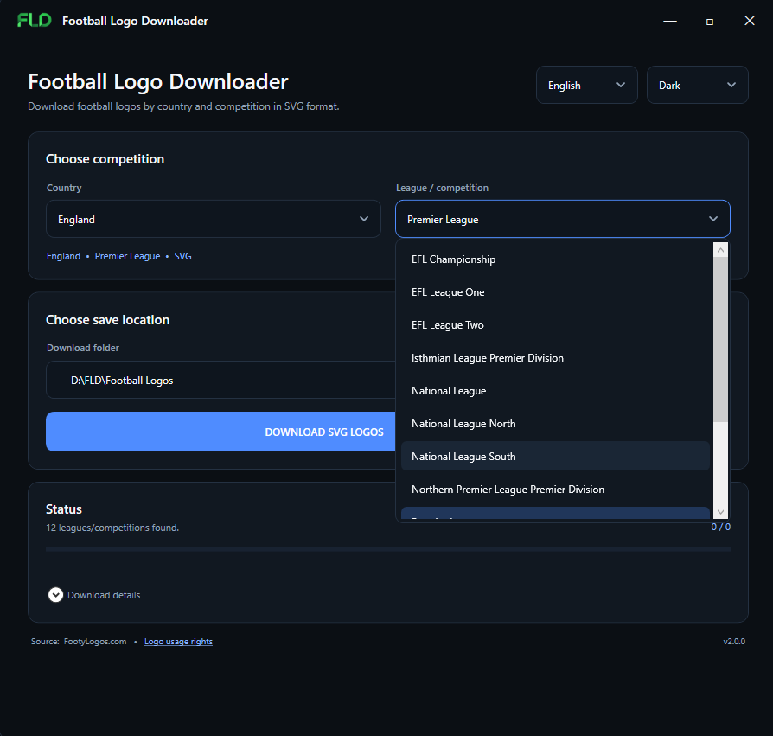
Task: Collapse the Premier League competition dropdown
Action: pyautogui.click(x=563, y=219)
